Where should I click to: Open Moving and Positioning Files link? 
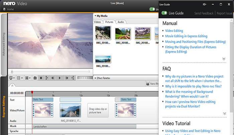(195, 42)
